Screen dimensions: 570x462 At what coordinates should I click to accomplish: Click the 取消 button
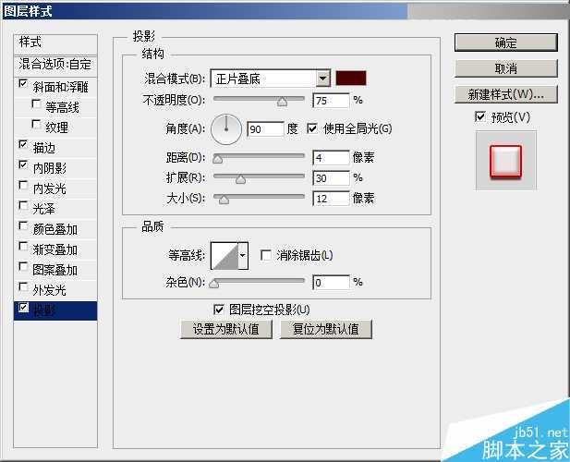pyautogui.click(x=505, y=68)
